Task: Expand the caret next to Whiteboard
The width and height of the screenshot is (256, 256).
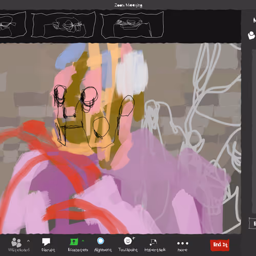Action: tap(28, 241)
